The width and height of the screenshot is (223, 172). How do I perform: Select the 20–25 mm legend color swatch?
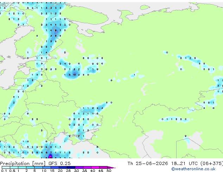pos(63,167)
